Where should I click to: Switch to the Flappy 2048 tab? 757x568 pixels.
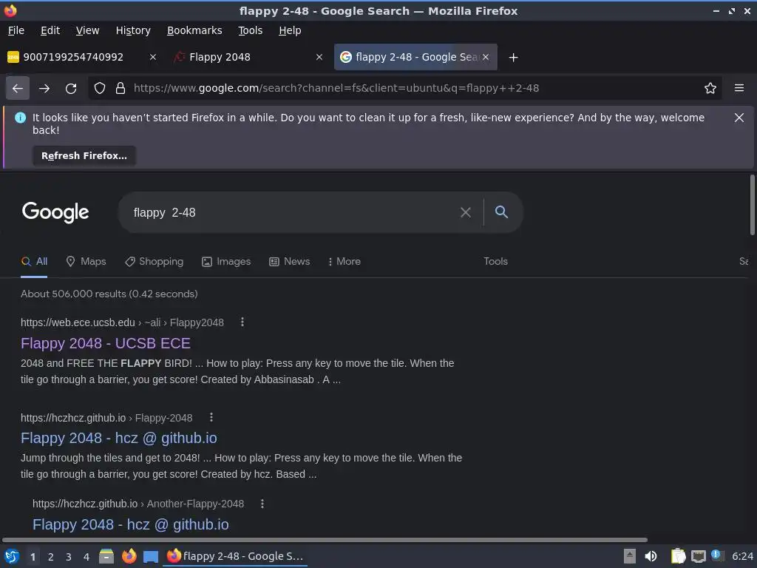[x=248, y=57]
